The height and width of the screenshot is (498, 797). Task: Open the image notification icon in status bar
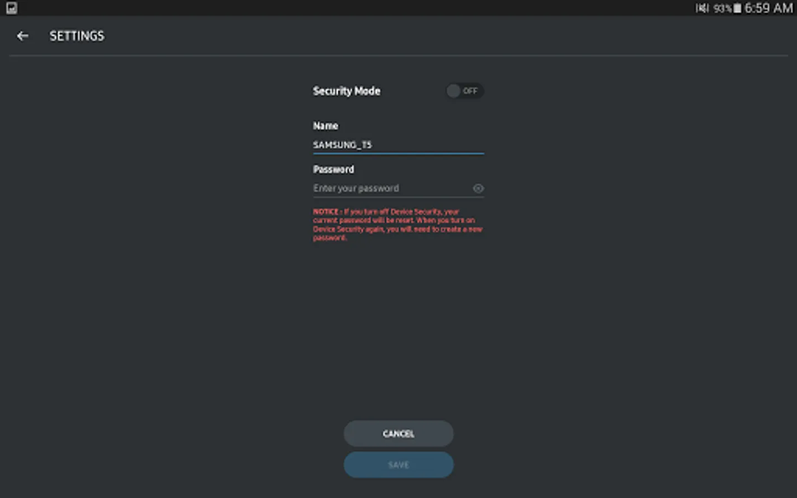click(x=12, y=8)
